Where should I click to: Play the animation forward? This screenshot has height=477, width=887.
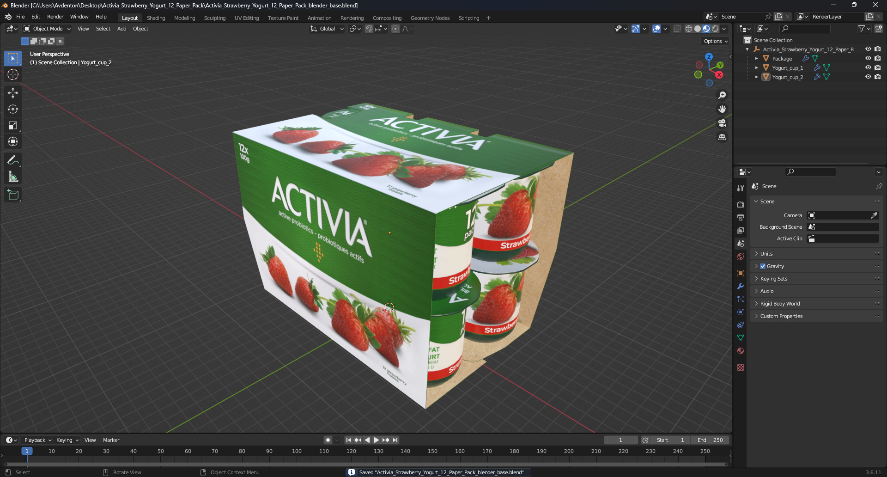coord(377,440)
